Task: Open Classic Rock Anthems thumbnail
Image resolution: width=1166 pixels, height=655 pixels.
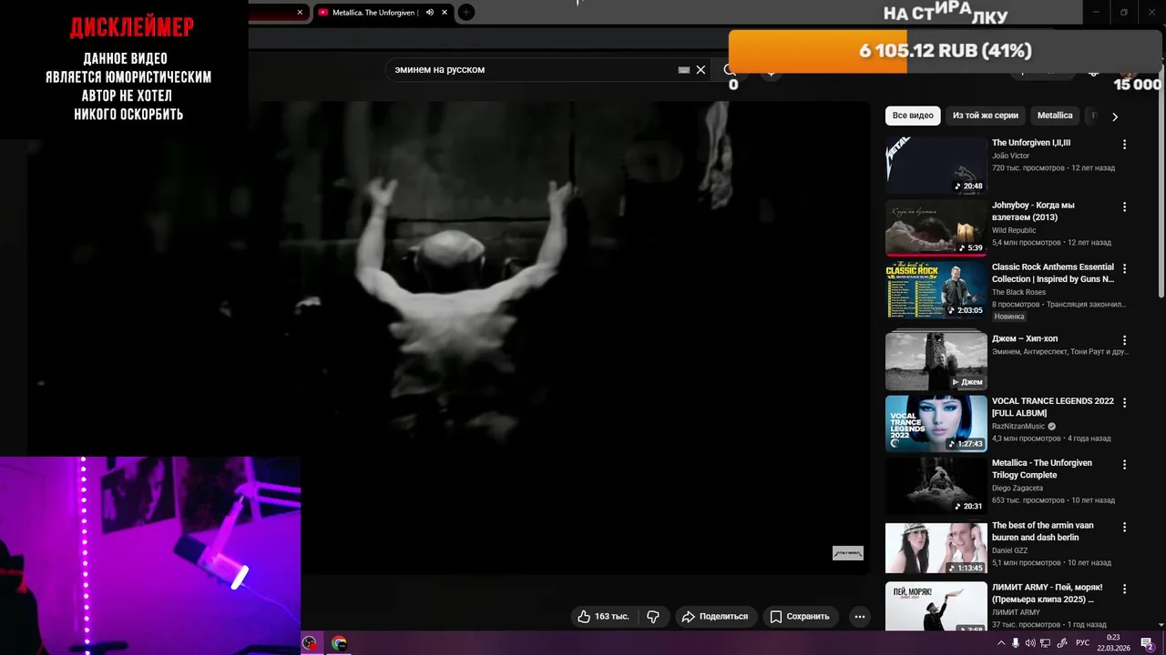Action: (936, 290)
